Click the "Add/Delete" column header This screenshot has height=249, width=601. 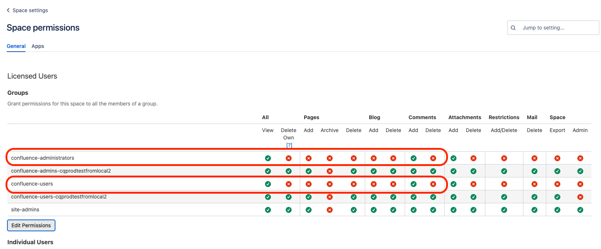[504, 130]
